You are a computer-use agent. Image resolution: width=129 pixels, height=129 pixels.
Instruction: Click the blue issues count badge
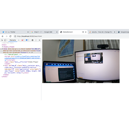point(27,40)
